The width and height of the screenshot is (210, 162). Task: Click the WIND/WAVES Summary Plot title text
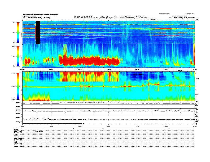pos(111,17)
